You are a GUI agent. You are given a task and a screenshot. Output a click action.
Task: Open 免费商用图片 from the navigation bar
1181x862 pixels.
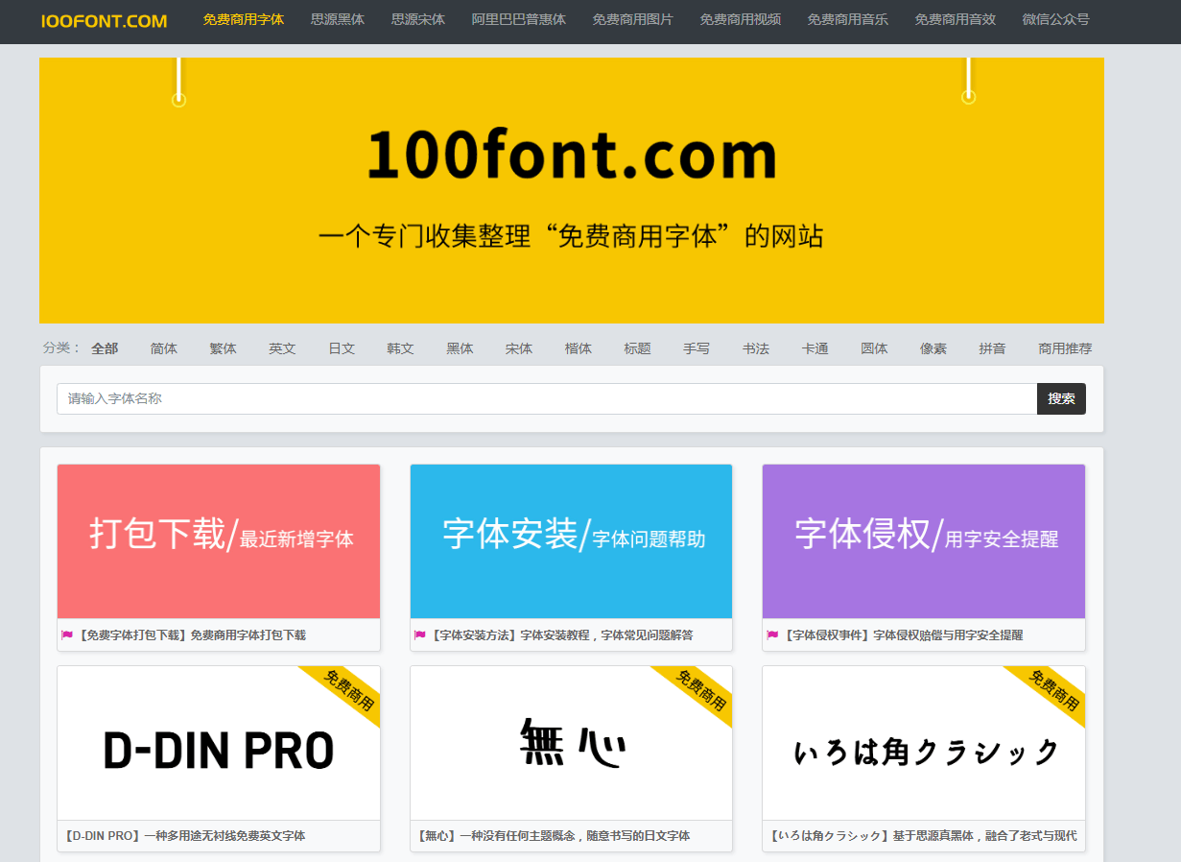coord(632,19)
